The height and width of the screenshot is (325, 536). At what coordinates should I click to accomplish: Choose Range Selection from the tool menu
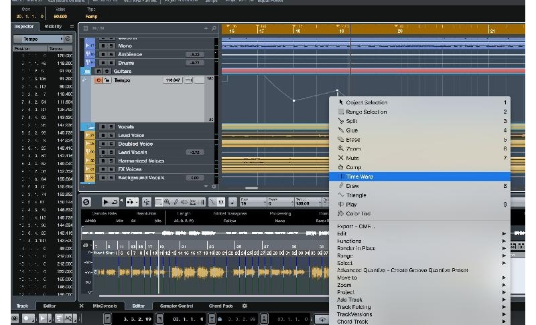click(419, 112)
